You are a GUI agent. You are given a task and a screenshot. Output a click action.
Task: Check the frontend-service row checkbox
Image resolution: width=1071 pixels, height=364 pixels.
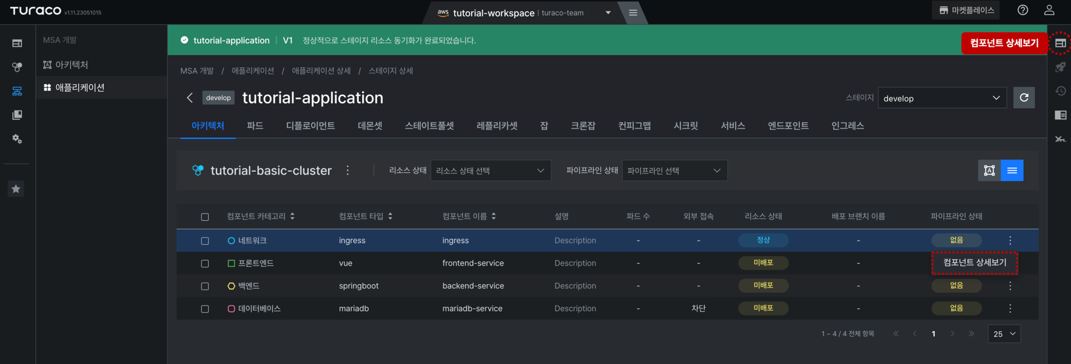tap(205, 263)
